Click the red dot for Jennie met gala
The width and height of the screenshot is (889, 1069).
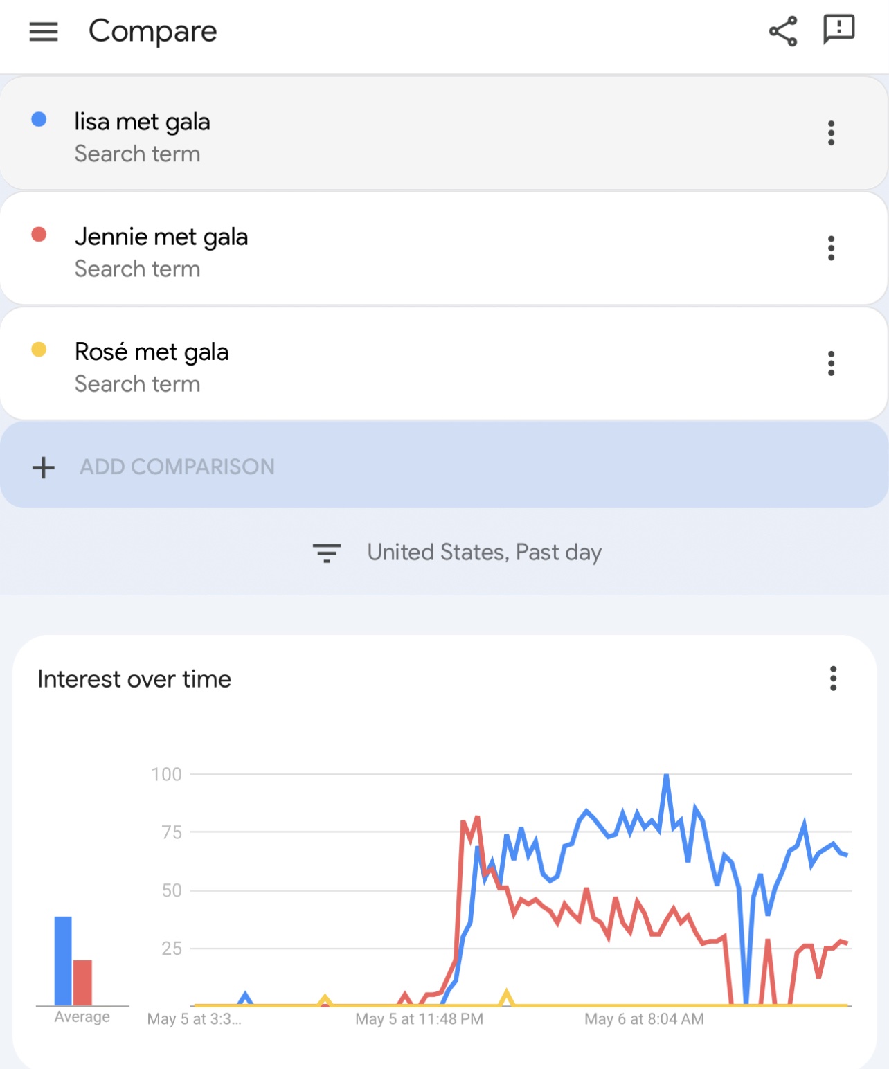coord(39,235)
